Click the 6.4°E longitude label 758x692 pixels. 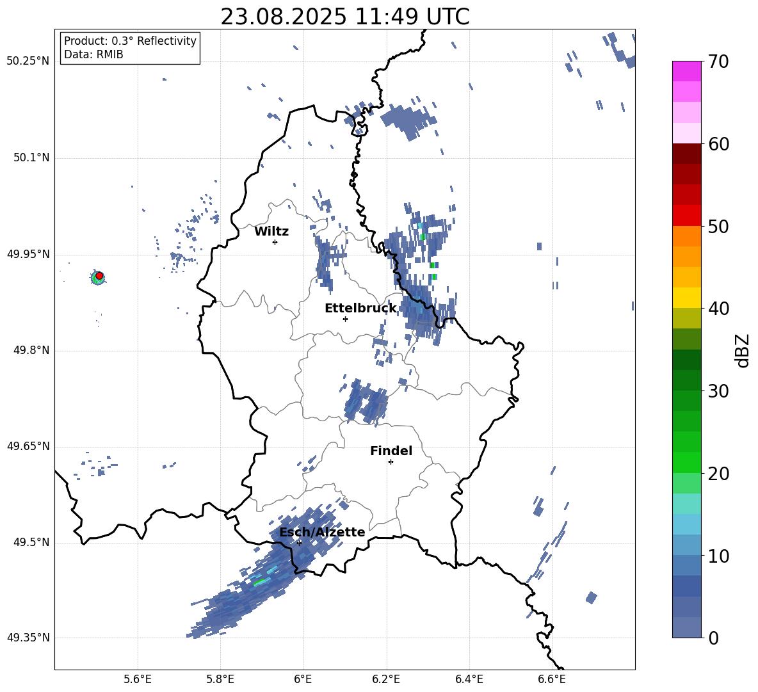pos(469,679)
